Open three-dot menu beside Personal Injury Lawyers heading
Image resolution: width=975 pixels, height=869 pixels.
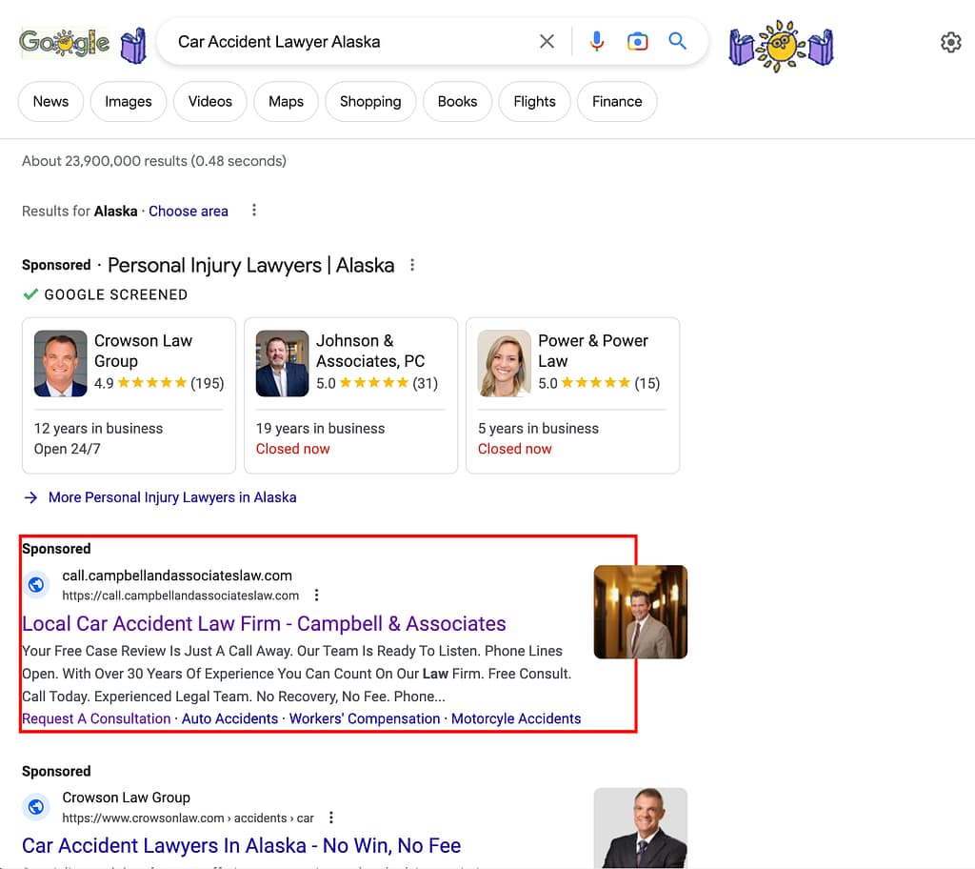(x=411, y=265)
